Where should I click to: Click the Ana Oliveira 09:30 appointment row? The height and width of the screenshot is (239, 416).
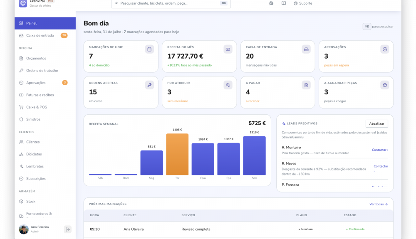pyautogui.click(x=238, y=229)
